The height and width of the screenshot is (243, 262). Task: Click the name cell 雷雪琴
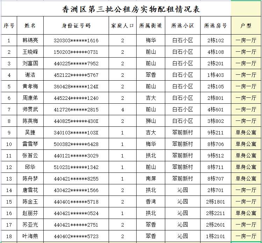click(x=30, y=144)
